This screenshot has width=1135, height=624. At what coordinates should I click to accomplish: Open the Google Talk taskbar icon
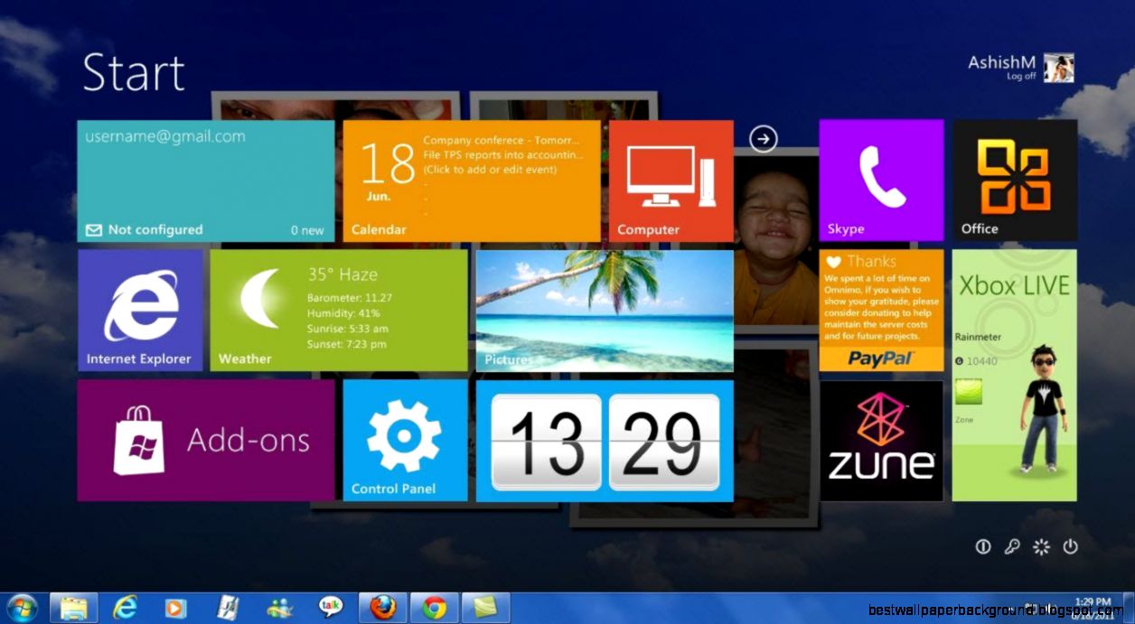coord(332,608)
